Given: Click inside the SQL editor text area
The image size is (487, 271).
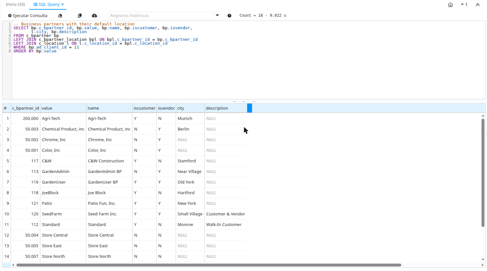Looking at the screenshot, I should (x=249, y=60).
